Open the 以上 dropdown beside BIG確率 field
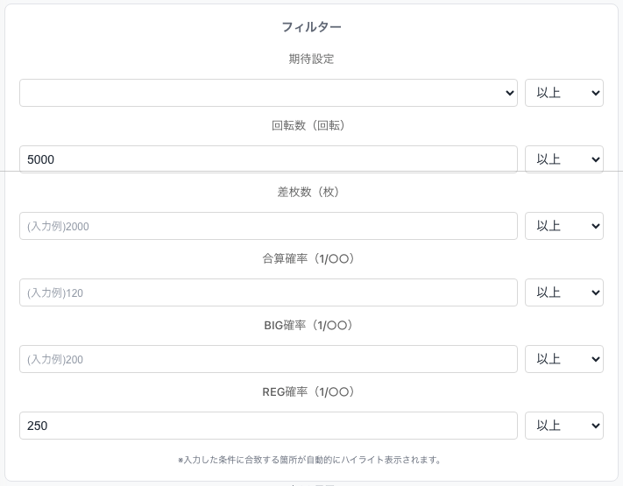The width and height of the screenshot is (623, 486). (x=563, y=359)
